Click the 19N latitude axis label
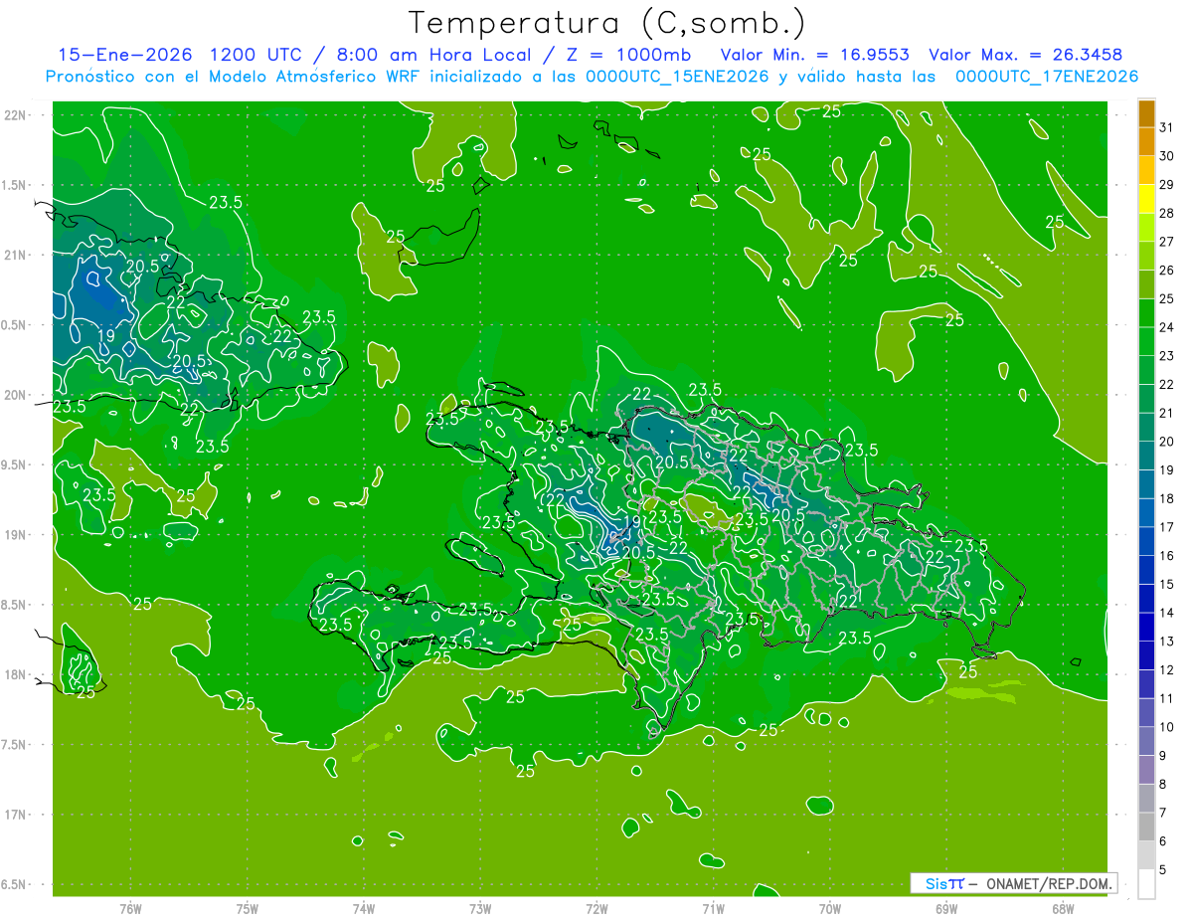Viewport: 1193px width, 922px height. pyautogui.click(x=16, y=535)
